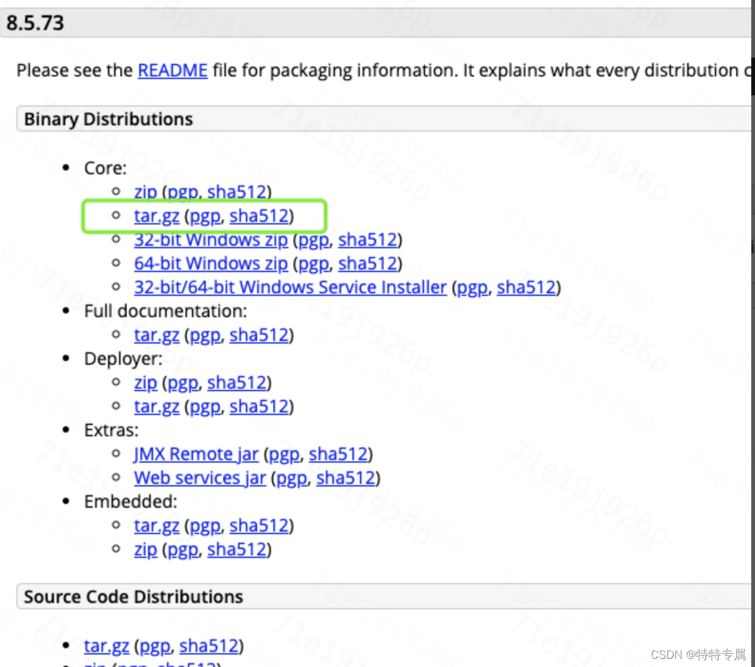Open sha512 checksum for 64-bit Windows zip
The image size is (755, 667).
368,263
